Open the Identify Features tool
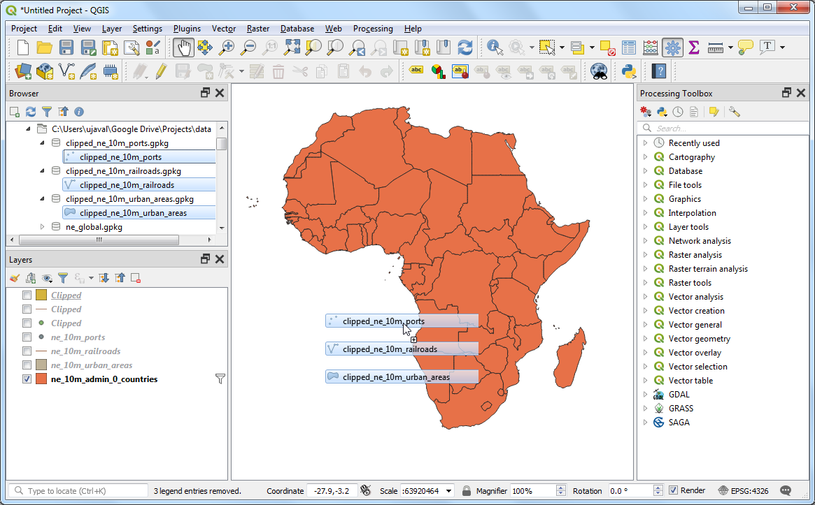 point(495,47)
